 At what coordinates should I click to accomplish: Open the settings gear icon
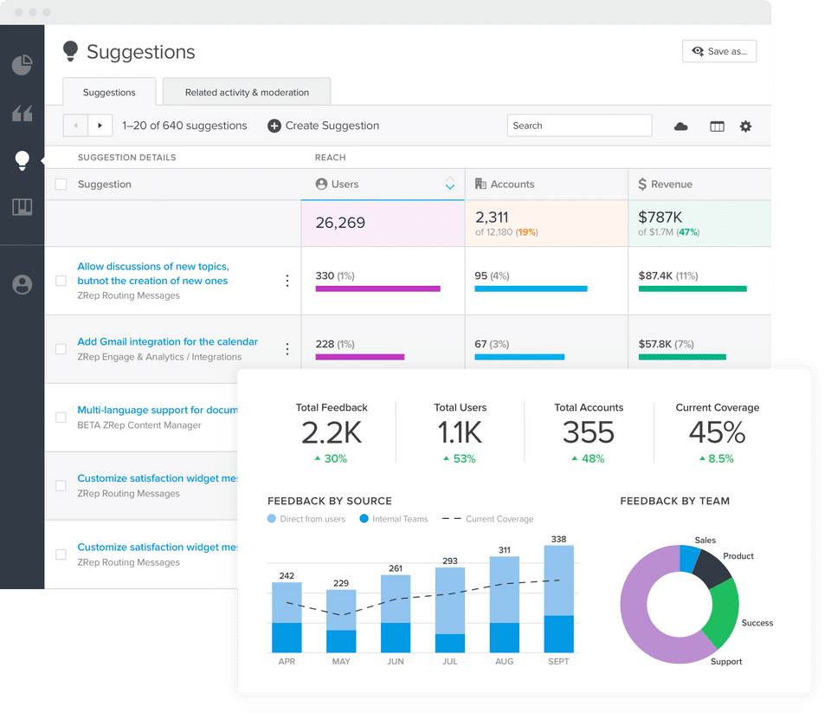pos(745,126)
